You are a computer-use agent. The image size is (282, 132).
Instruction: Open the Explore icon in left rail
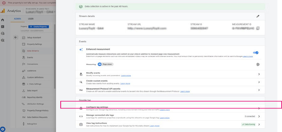pyautogui.click(x=3, y=34)
